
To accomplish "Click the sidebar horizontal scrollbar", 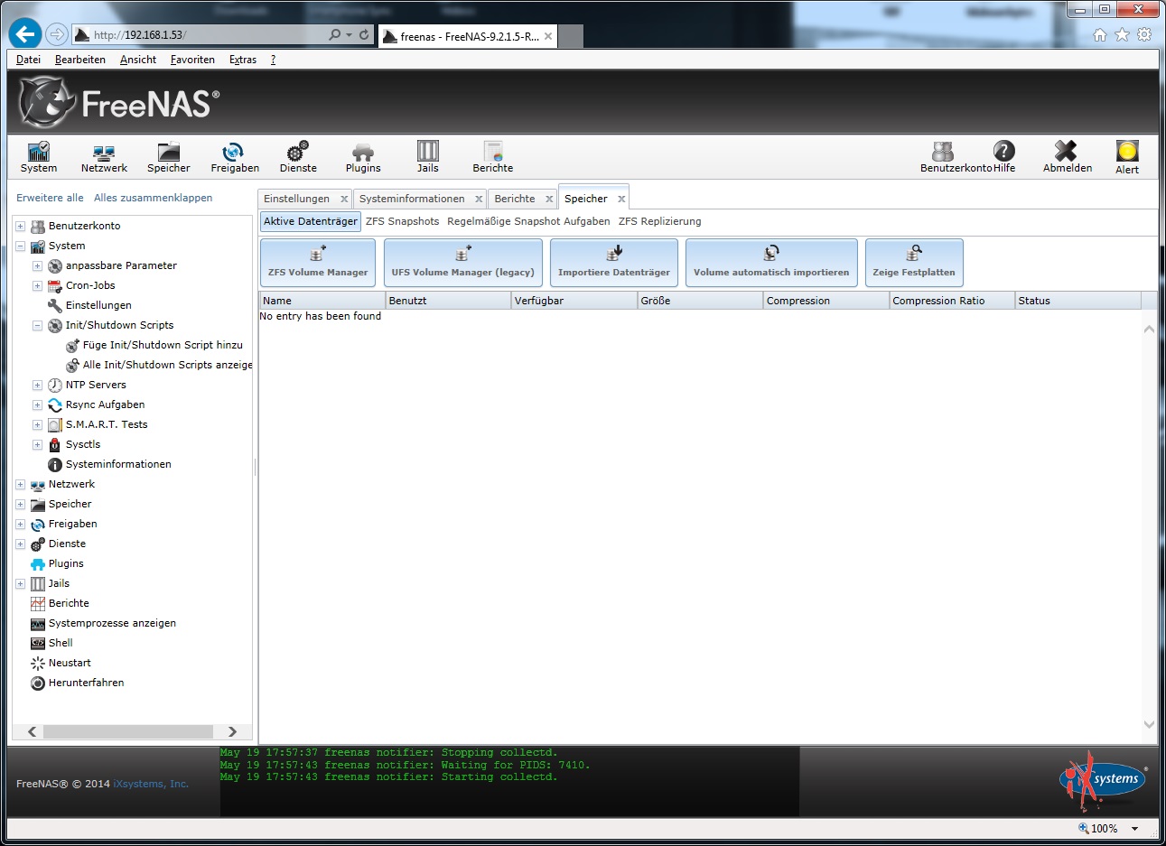I will click(127, 731).
